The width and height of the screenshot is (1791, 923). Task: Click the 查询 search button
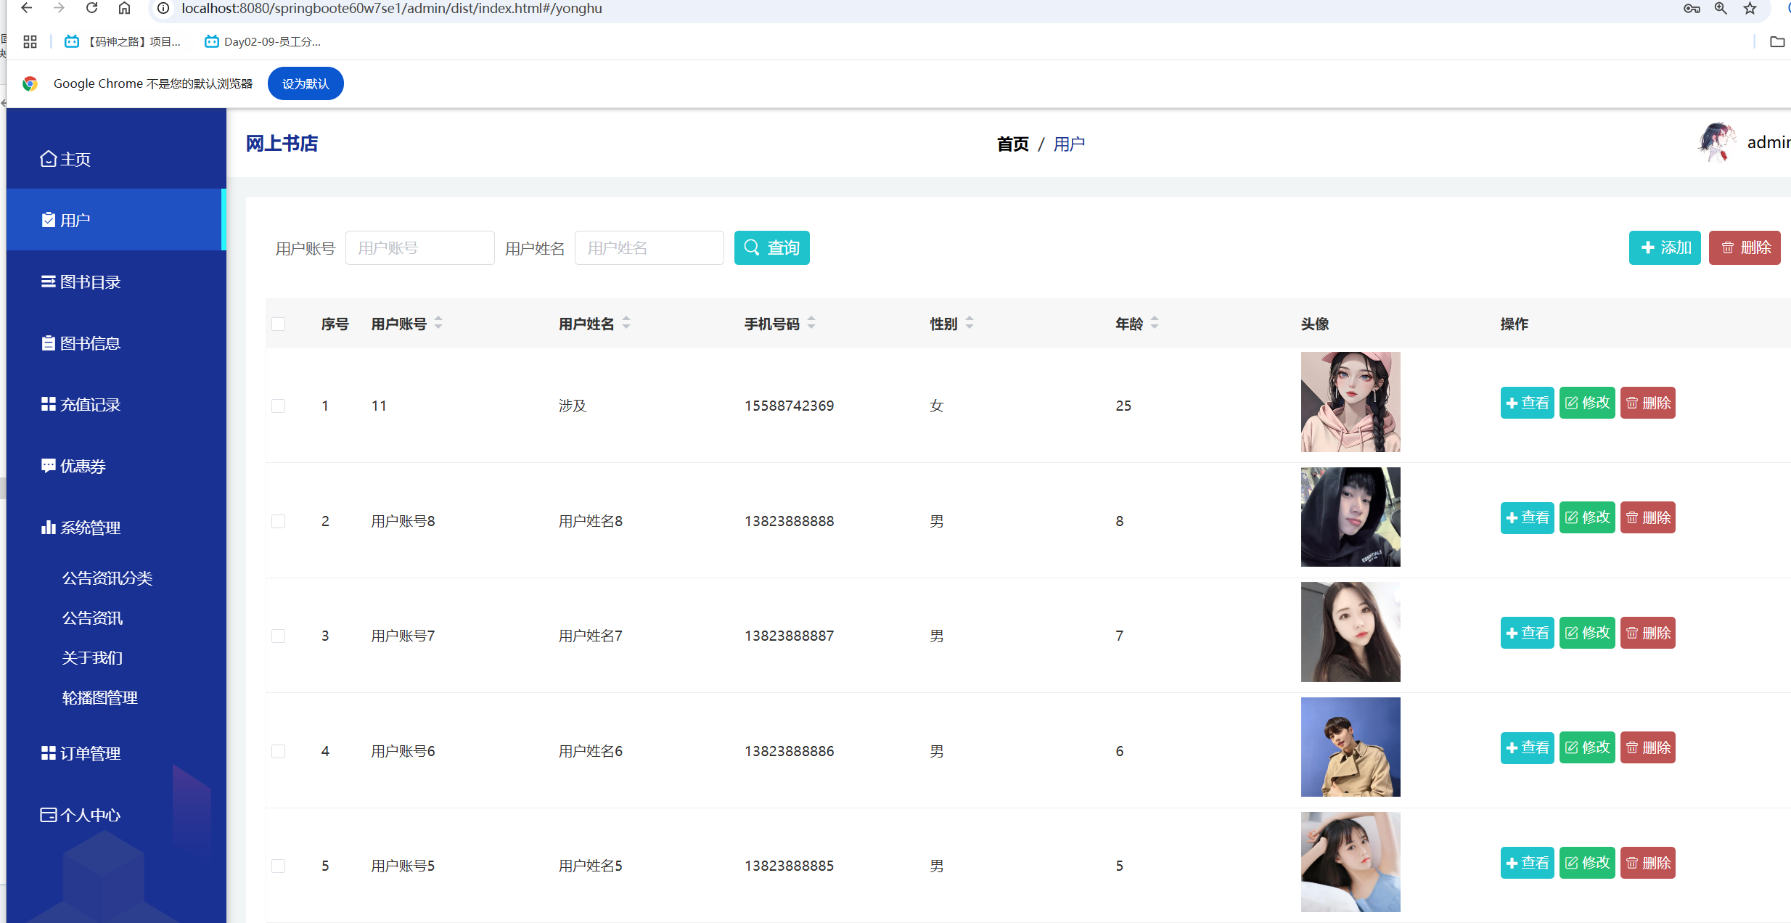(x=771, y=247)
